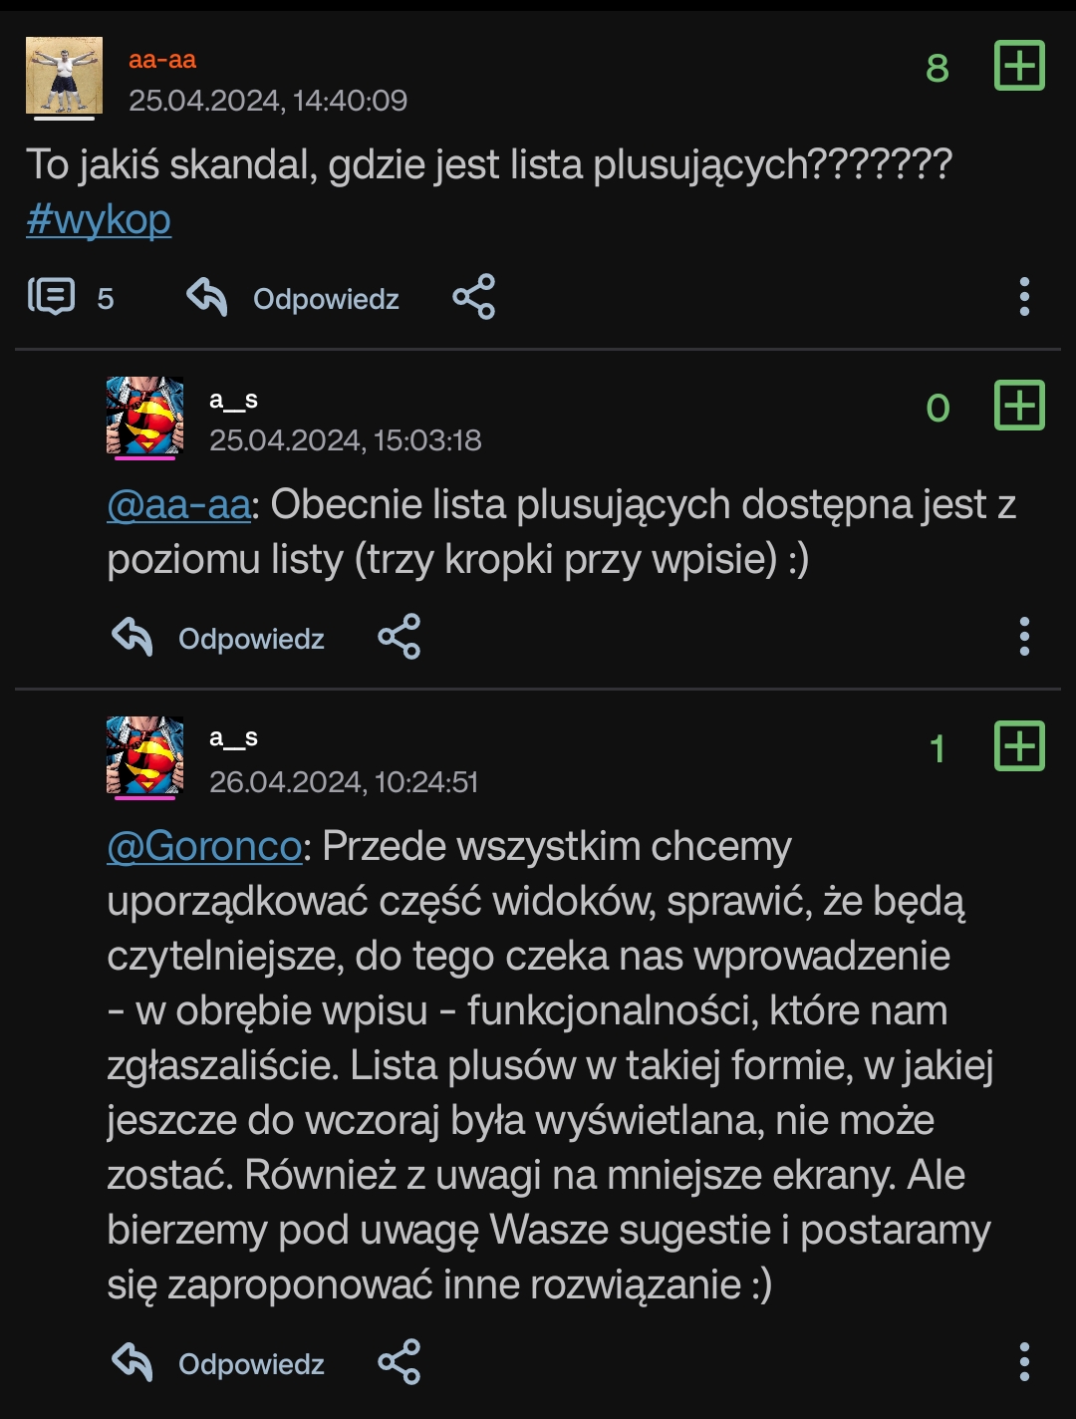Click the @aa-aa mention link
Viewport: 1076px width, 1419px height.
click(179, 505)
